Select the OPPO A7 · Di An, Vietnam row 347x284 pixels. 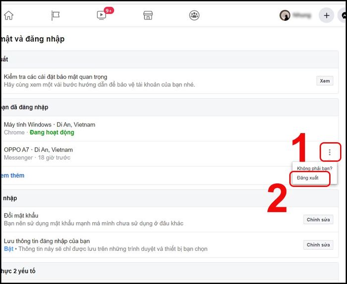point(170,154)
